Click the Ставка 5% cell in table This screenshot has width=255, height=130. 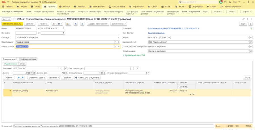tap(186, 91)
